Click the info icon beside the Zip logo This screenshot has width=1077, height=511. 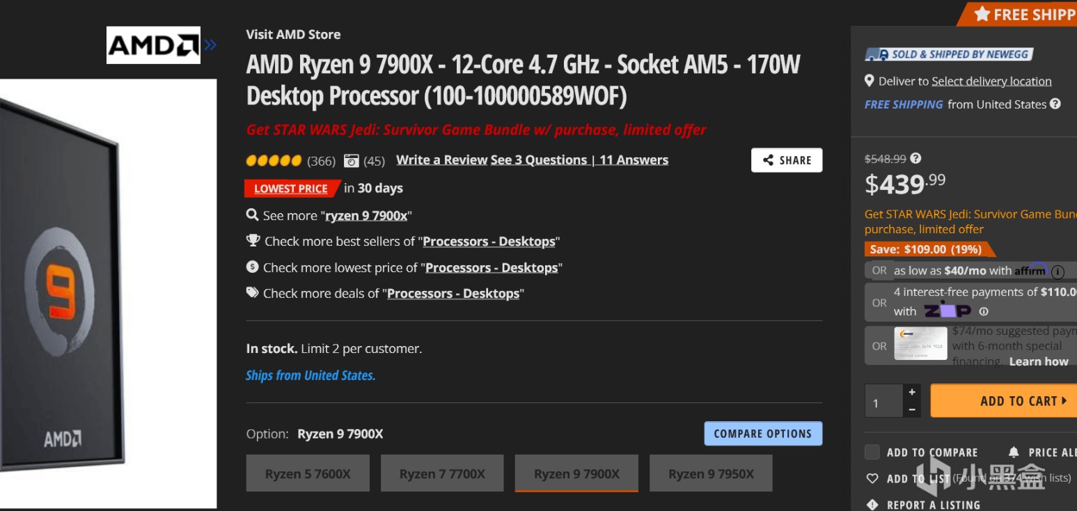984,311
